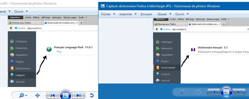Screen dimensions: 249x99
Task: Select Services chat icon in x.JPG image
Action: tap(12, 82)
